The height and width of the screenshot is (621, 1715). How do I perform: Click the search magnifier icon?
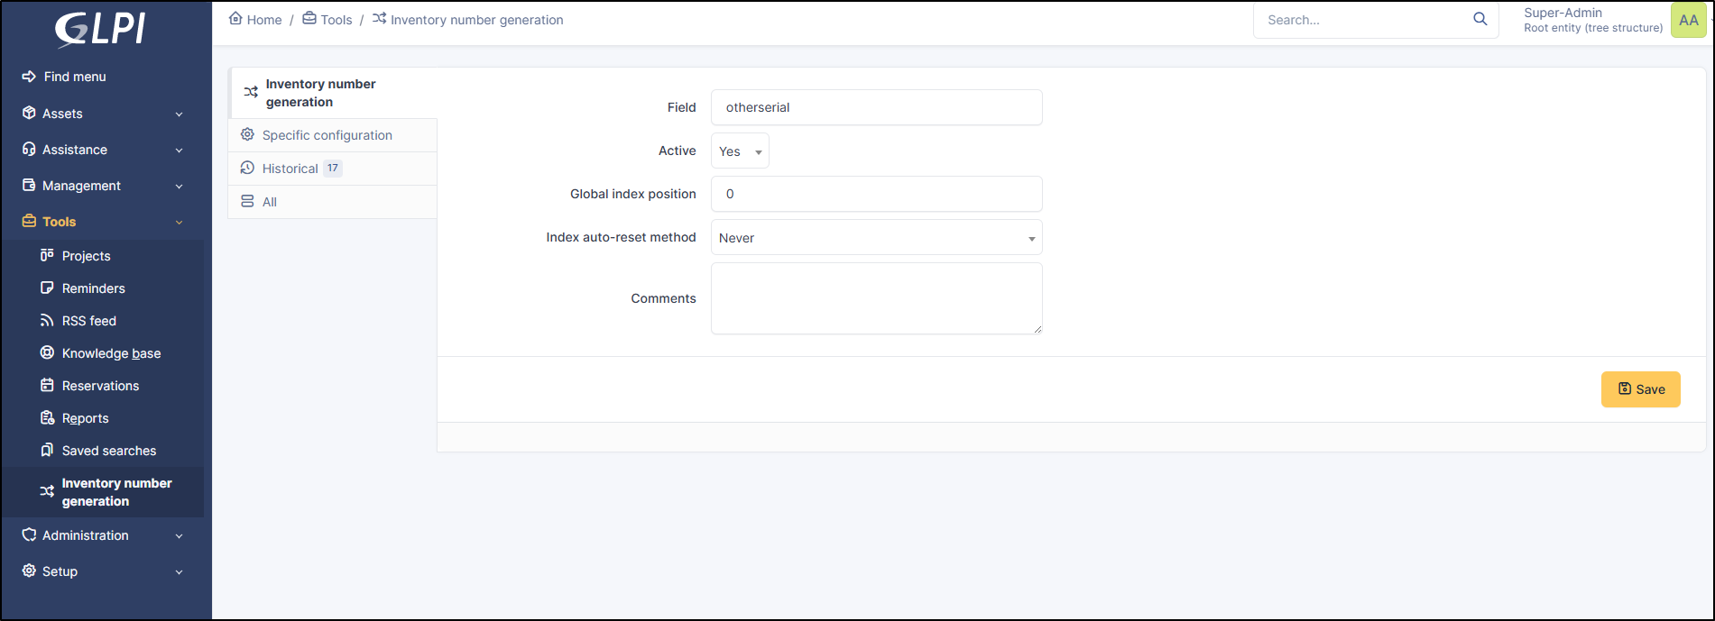coord(1480,19)
